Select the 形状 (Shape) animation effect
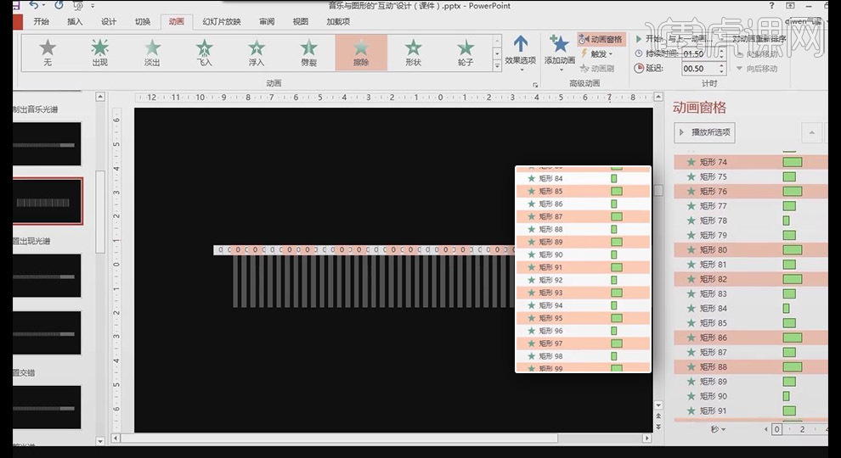This screenshot has height=458, width=841. [x=413, y=52]
